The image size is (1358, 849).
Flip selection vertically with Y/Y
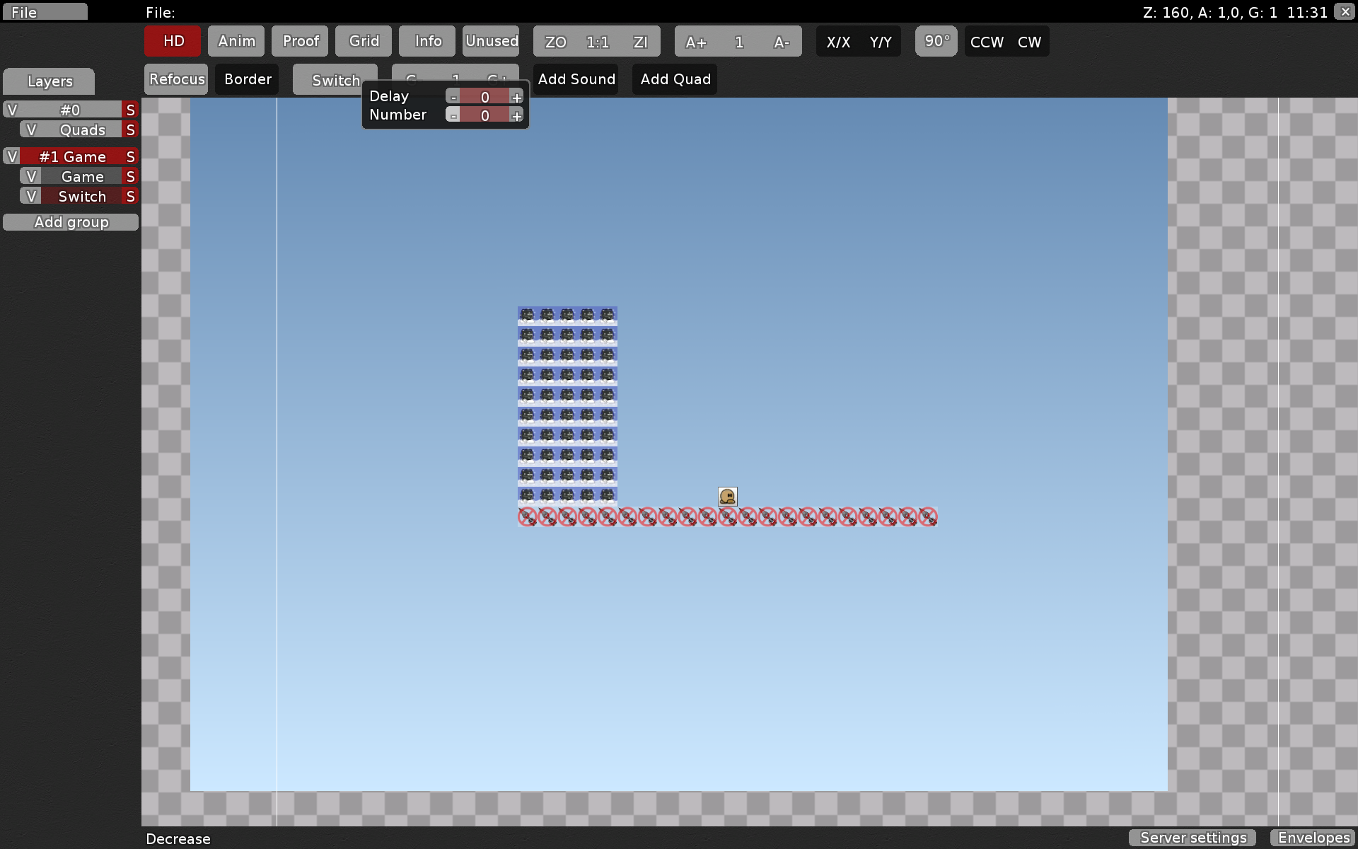click(880, 42)
